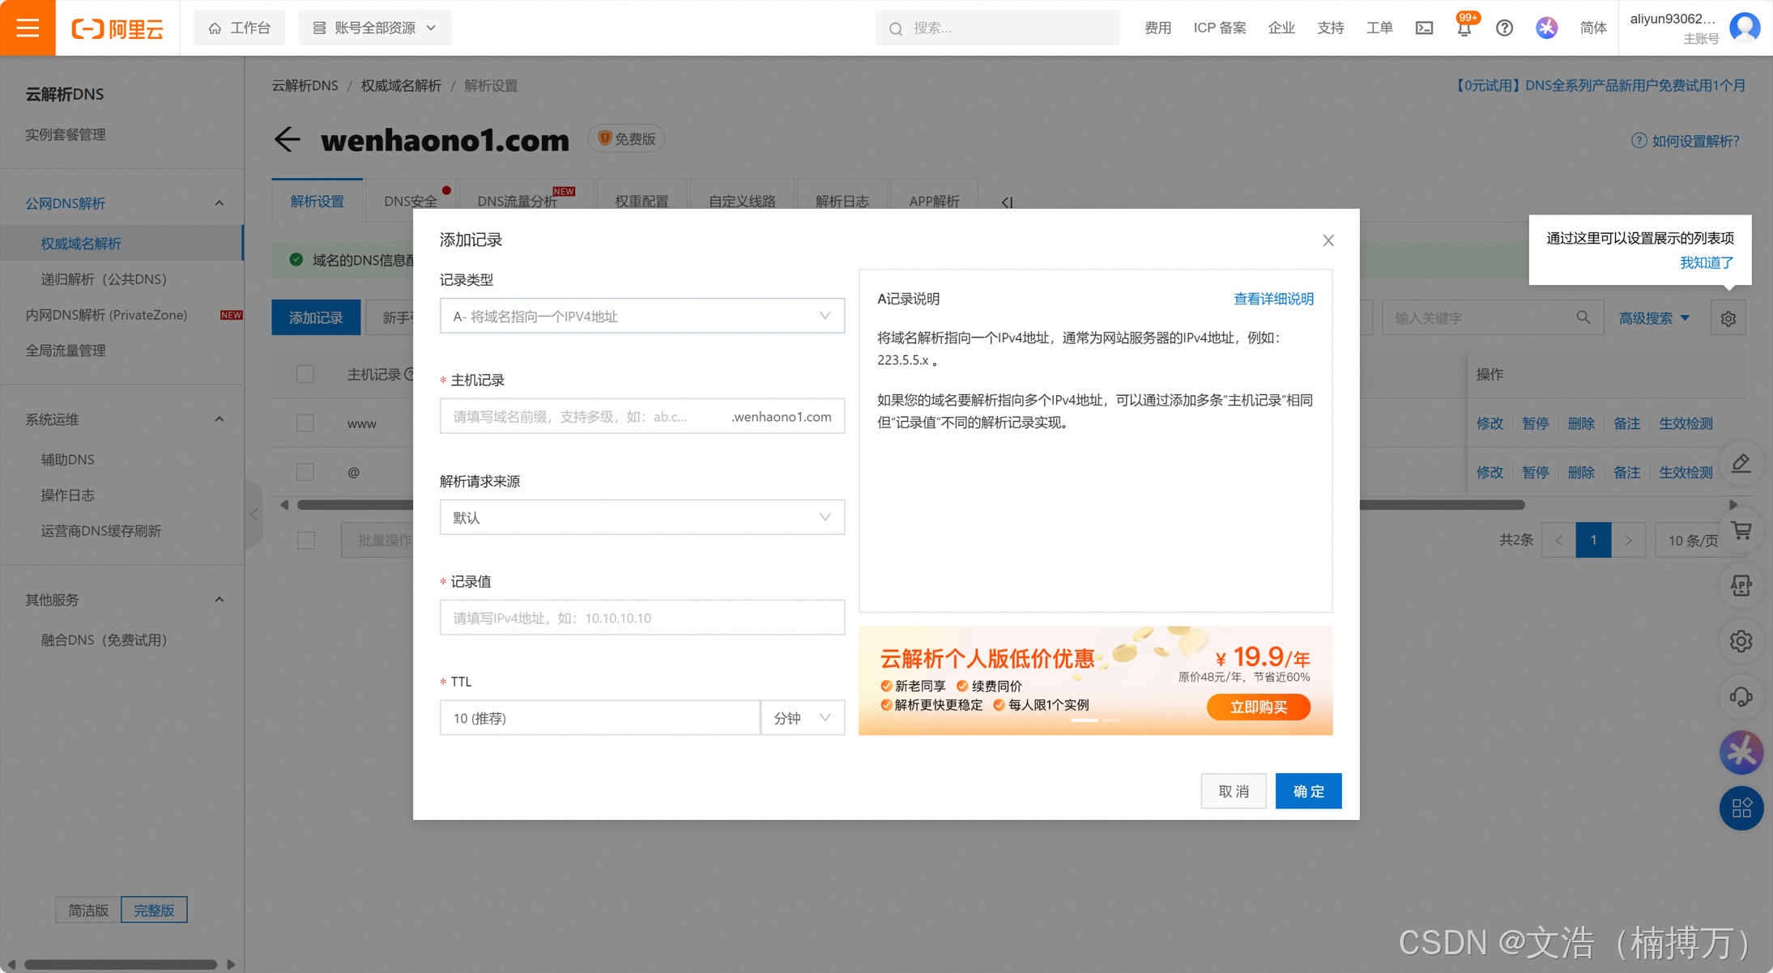
Task: Check the www record checkbox
Action: pos(305,423)
